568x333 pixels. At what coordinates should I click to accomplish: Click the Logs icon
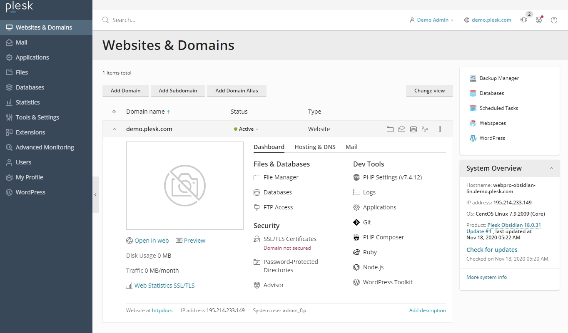pos(356,192)
